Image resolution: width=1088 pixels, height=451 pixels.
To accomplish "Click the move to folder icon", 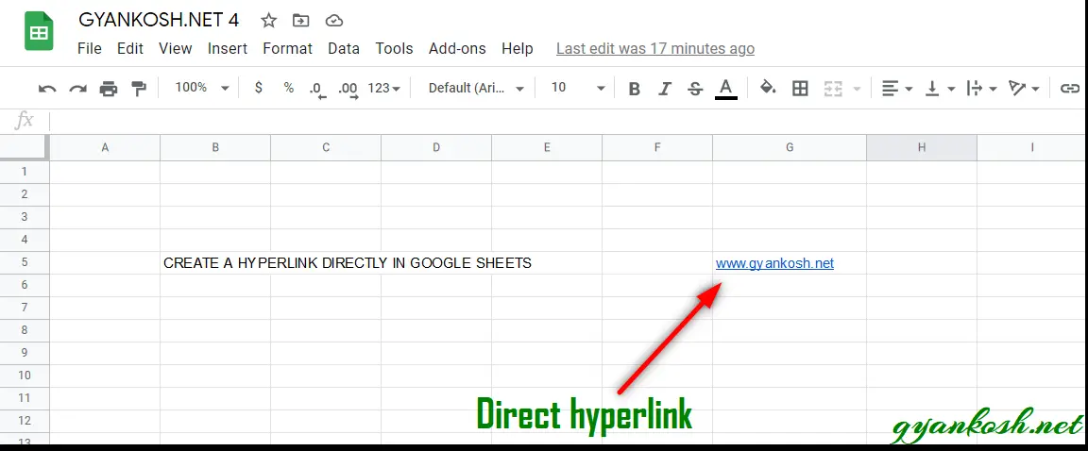I will [300, 21].
